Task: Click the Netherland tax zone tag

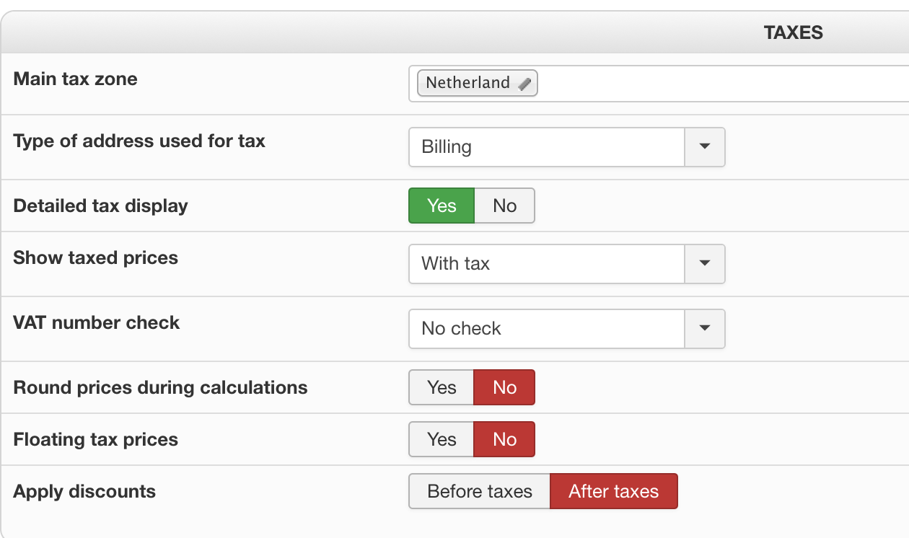Action: click(x=467, y=83)
